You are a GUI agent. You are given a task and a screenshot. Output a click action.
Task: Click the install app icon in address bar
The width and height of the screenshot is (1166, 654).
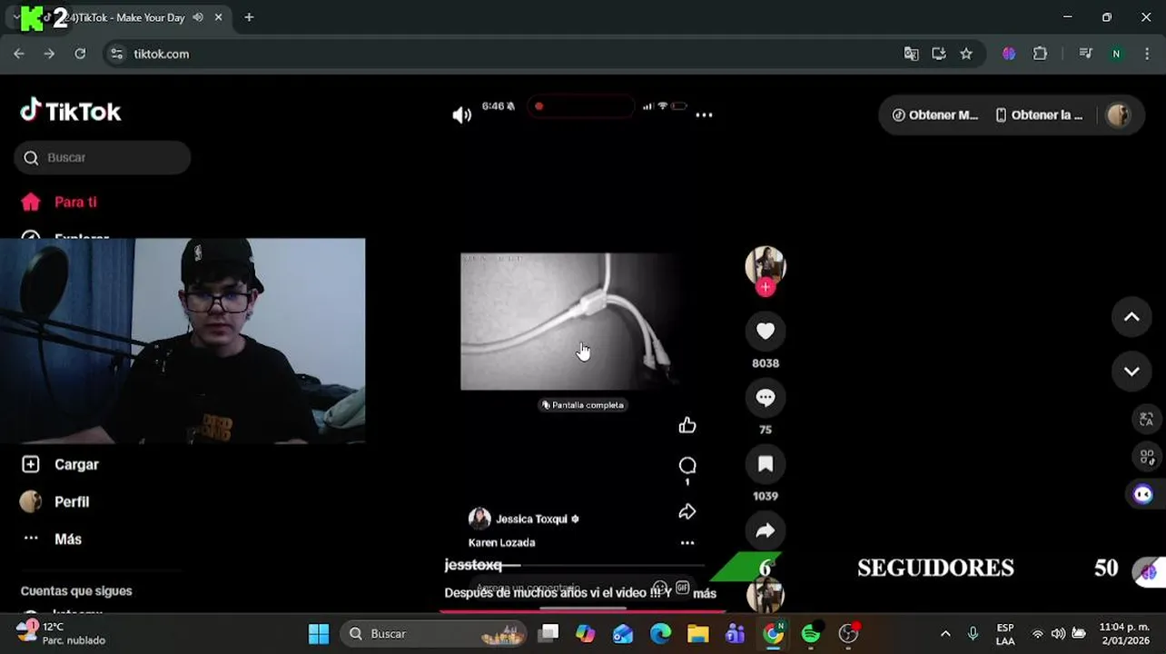point(939,54)
